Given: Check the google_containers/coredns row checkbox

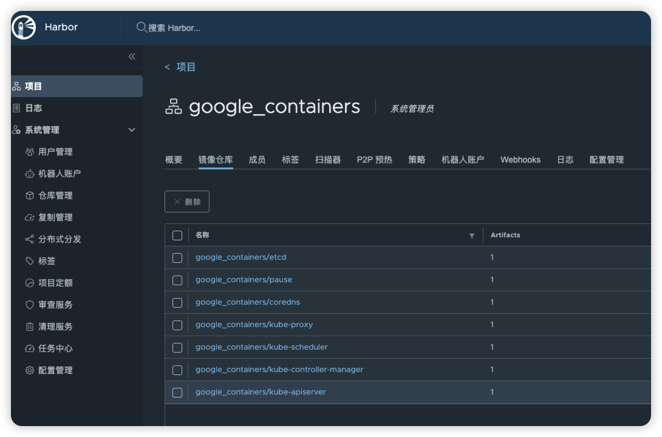Looking at the screenshot, I should [177, 303].
